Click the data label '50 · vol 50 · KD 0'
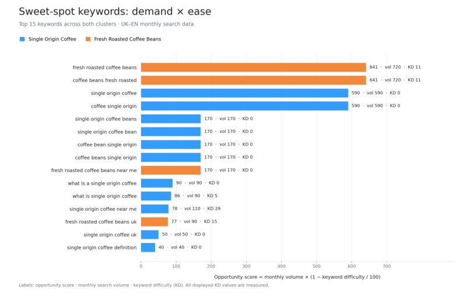 184,235
